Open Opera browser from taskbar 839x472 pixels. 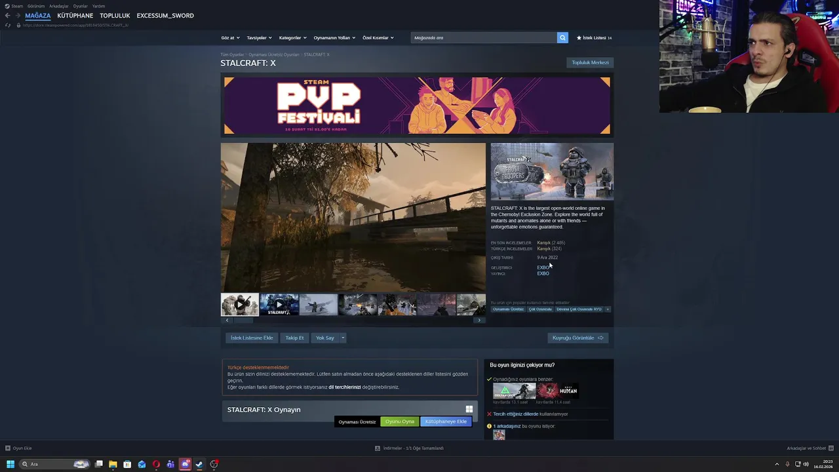pyautogui.click(x=156, y=464)
